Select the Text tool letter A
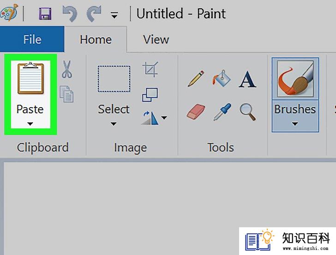The height and width of the screenshot is (255, 336). pos(247,79)
